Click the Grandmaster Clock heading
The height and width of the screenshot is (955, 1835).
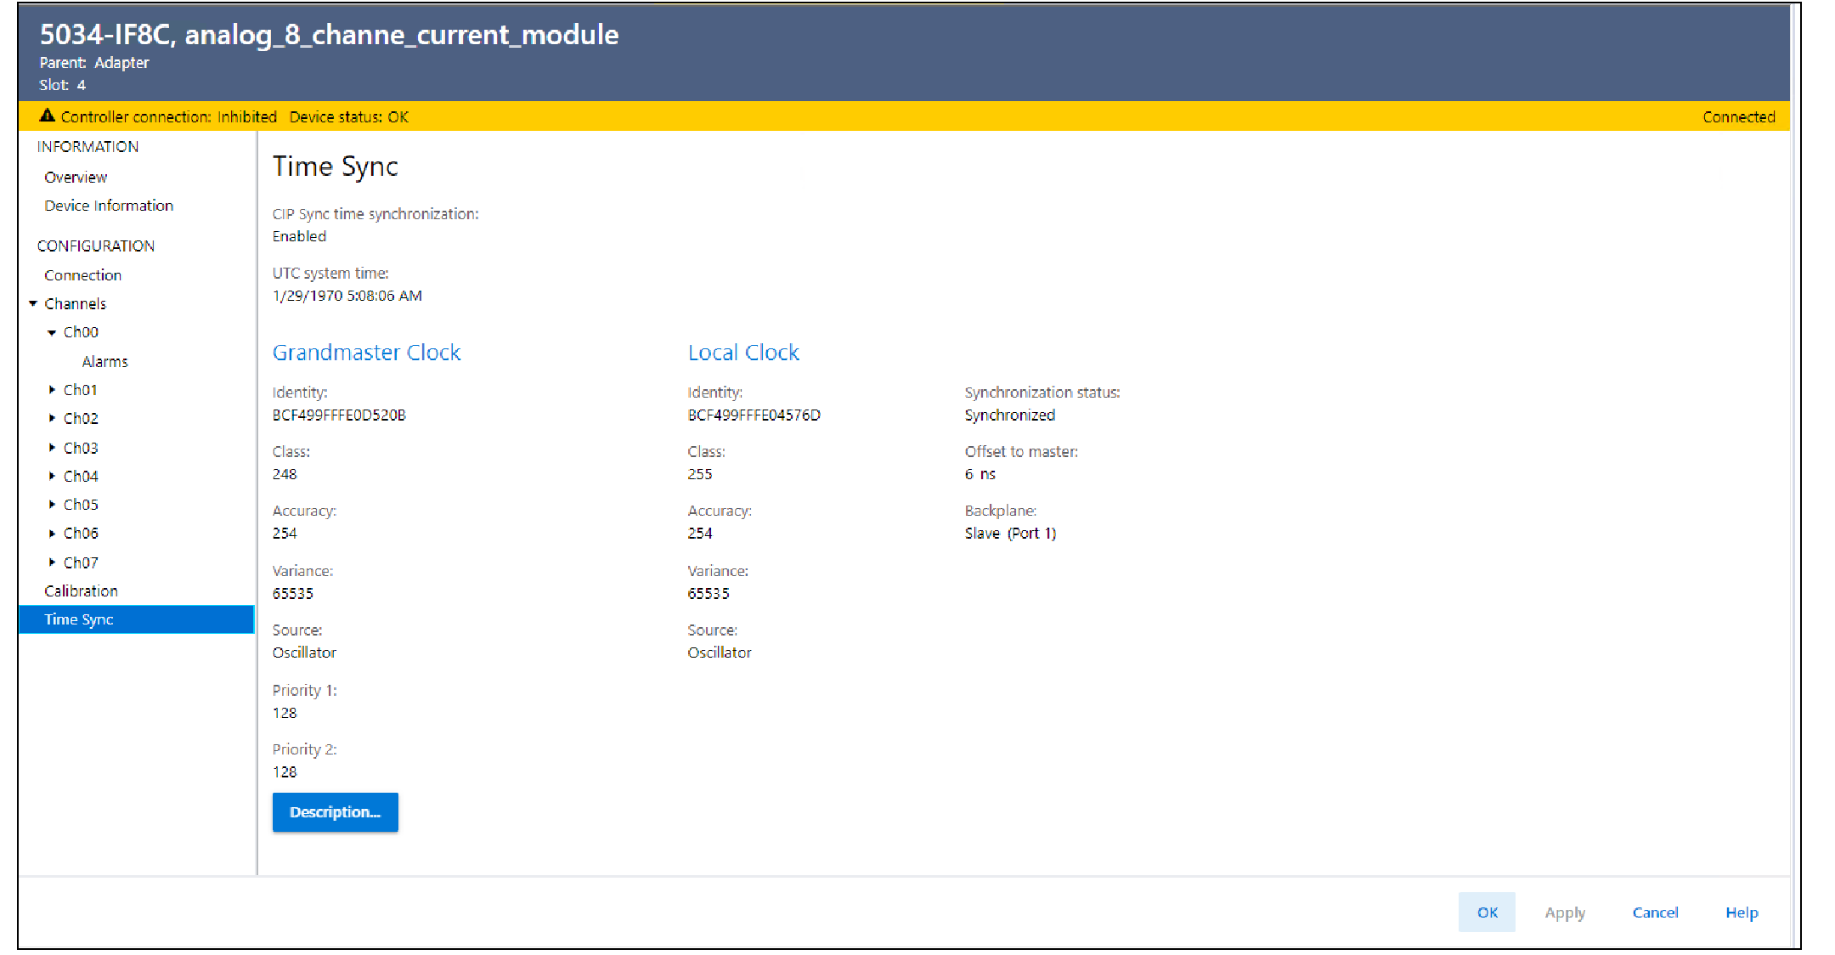coord(367,353)
